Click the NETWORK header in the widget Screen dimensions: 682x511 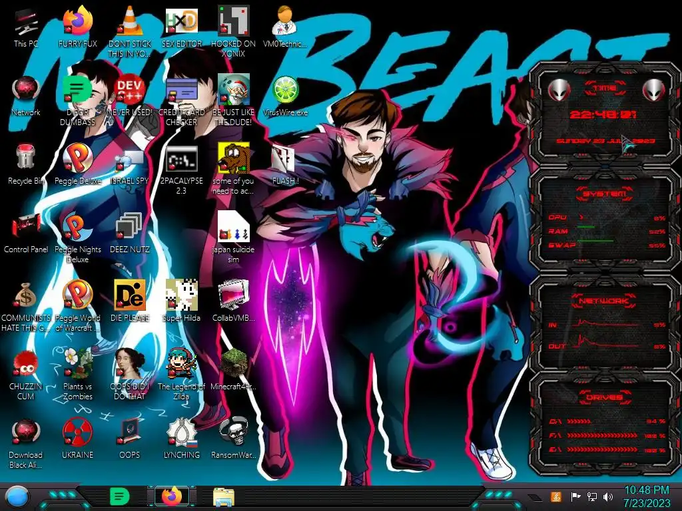coord(604,300)
